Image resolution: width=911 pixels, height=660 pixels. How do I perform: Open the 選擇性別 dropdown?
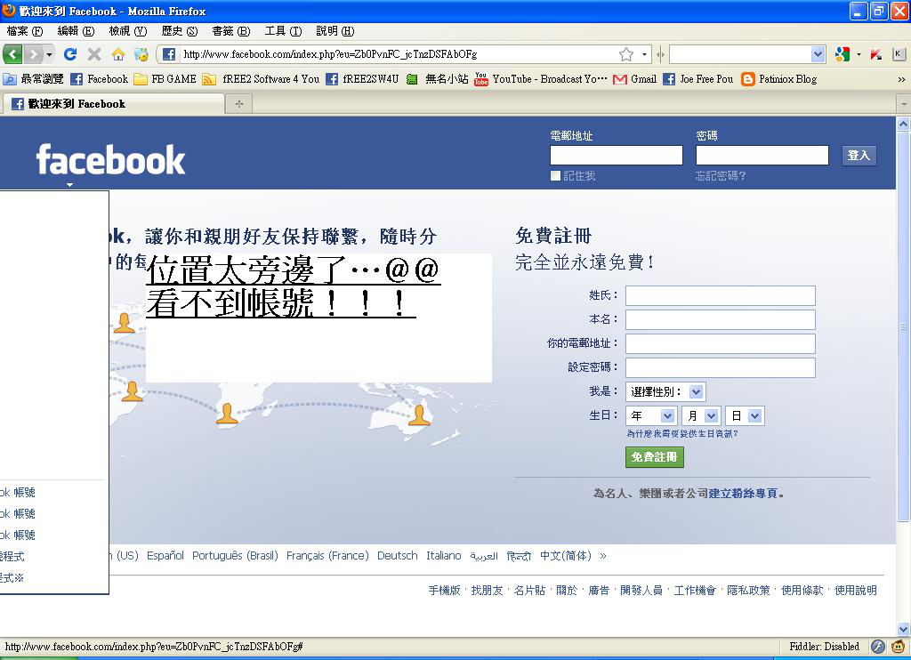click(665, 391)
